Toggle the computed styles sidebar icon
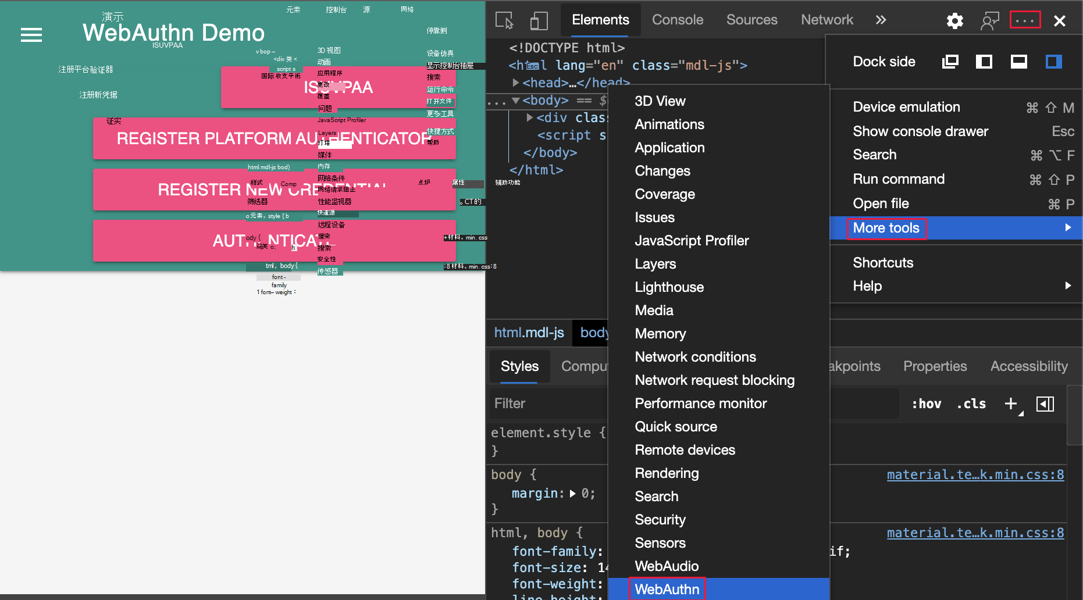The width and height of the screenshot is (1083, 600). click(x=1045, y=404)
